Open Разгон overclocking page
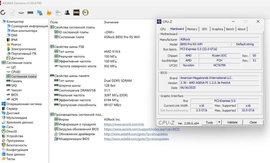270x163 pixels. pyautogui.click(x=16, y=44)
